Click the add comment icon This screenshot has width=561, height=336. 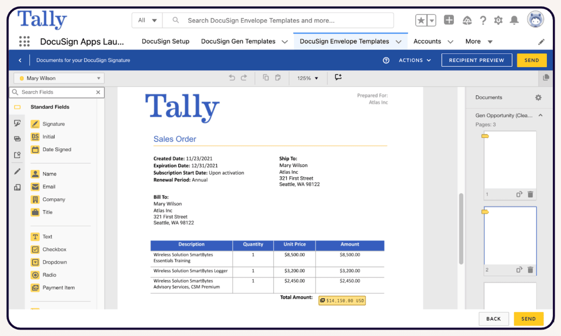(x=338, y=78)
